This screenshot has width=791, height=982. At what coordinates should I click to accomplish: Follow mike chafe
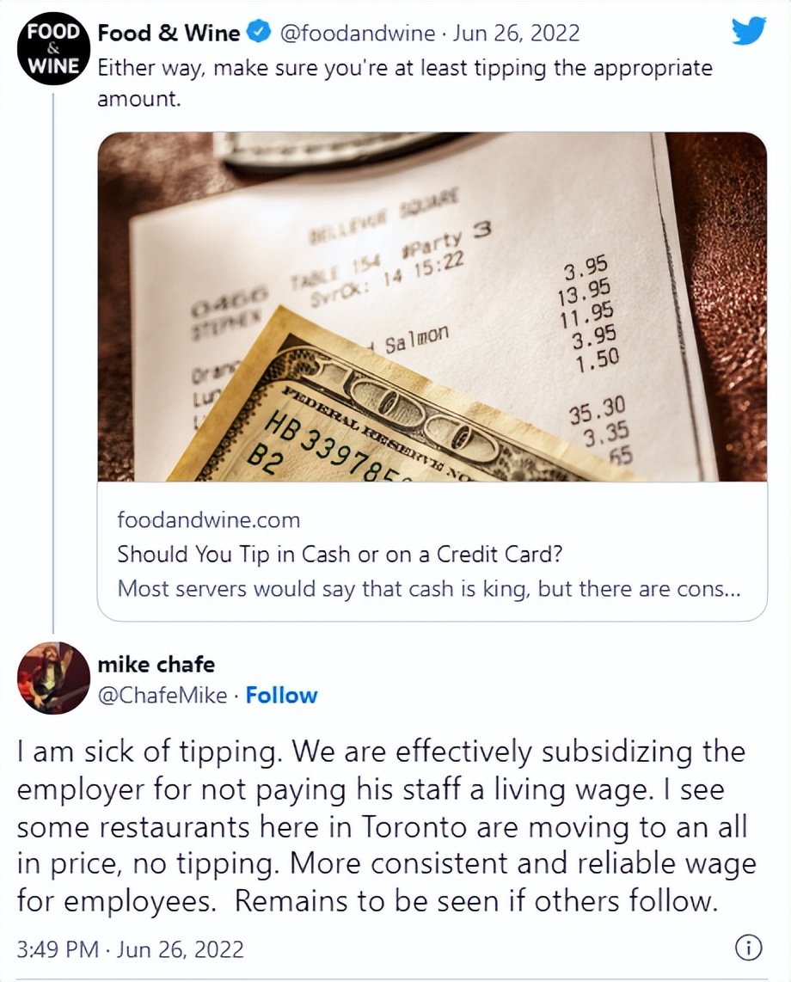282,695
